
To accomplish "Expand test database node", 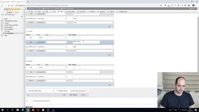I will (2, 35).
